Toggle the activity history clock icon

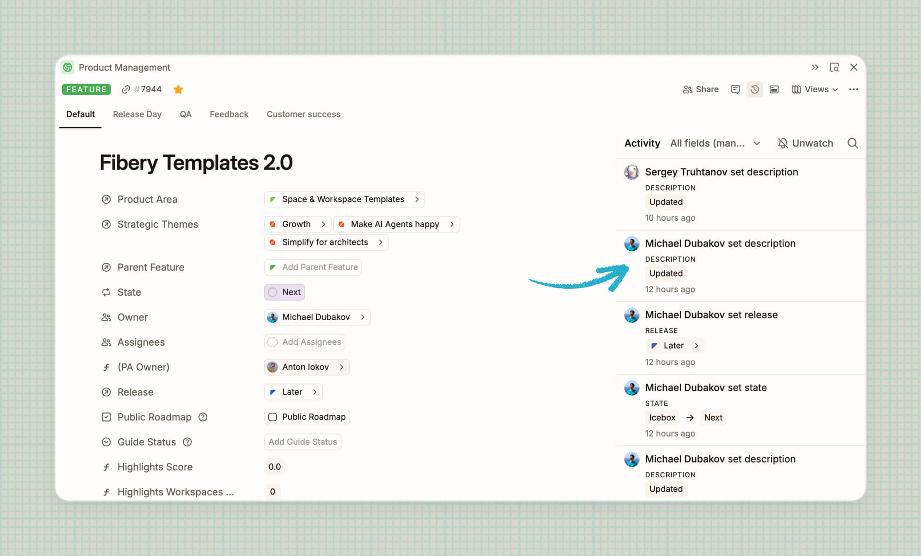click(x=755, y=89)
